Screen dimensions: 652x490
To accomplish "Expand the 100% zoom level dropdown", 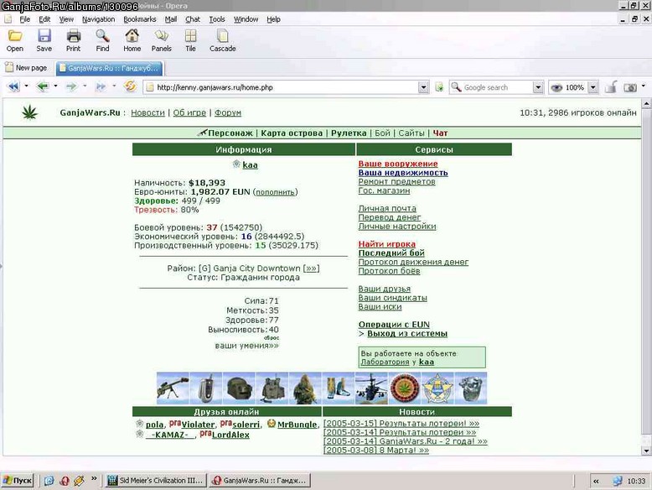I will [x=593, y=87].
